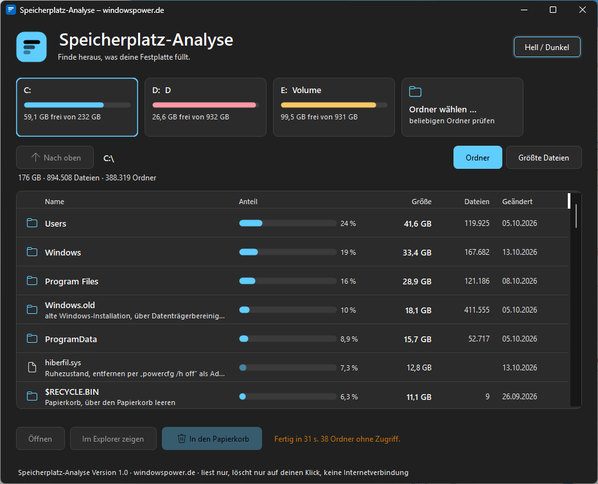The width and height of the screenshot is (598, 484).
Task: Select the Windows.old row name
Action: 70,306
